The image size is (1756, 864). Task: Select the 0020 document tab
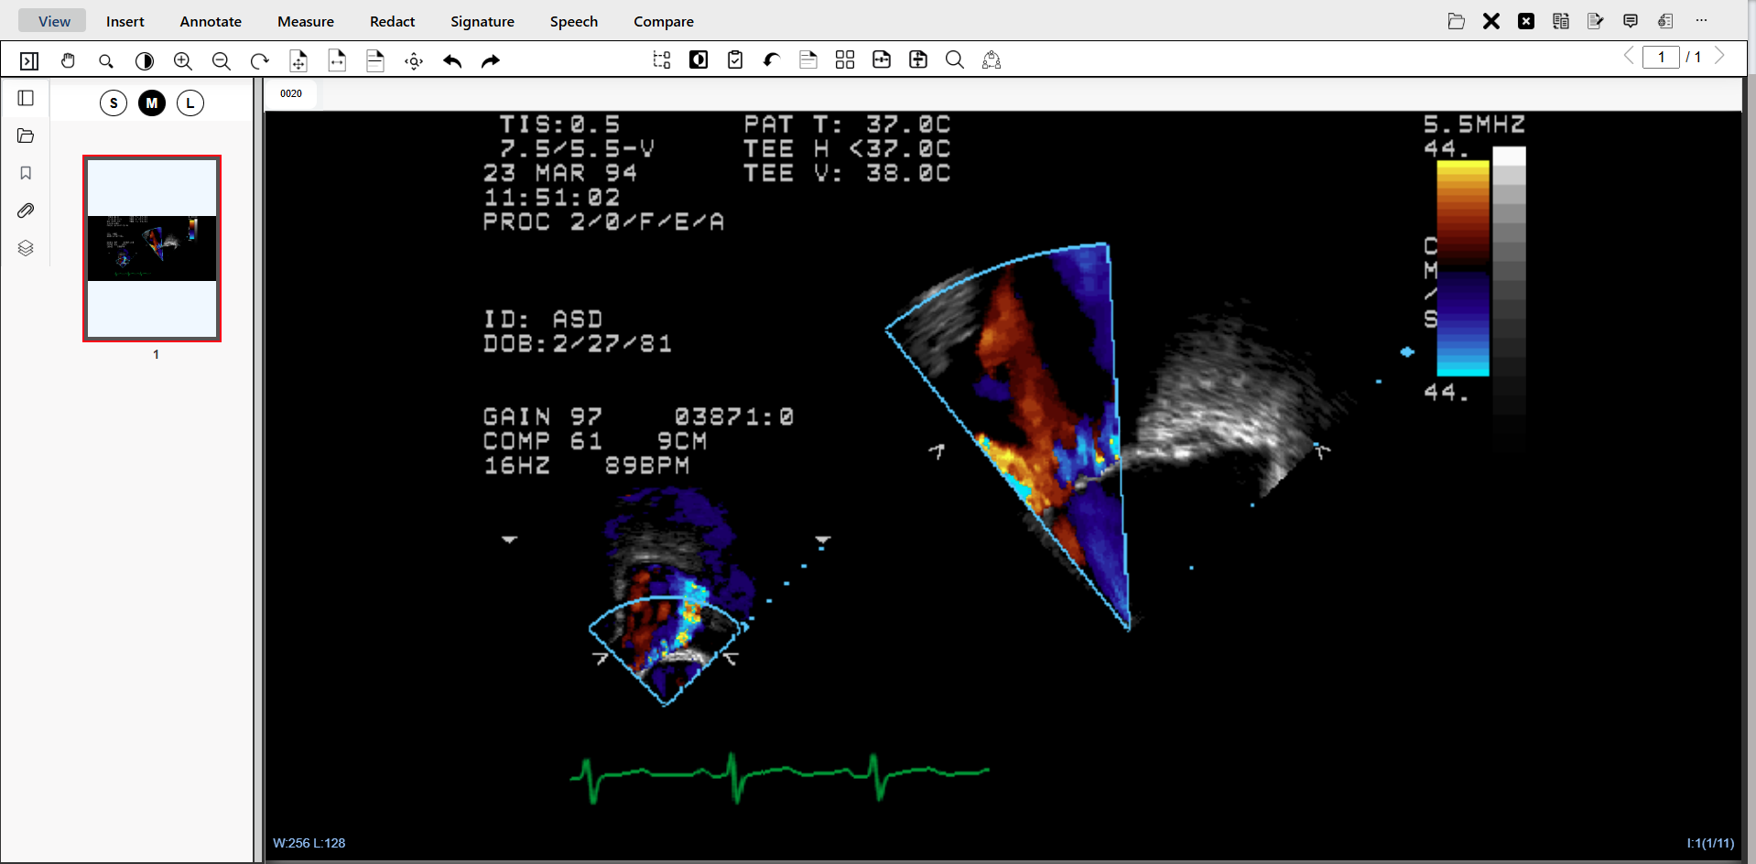[x=291, y=93]
